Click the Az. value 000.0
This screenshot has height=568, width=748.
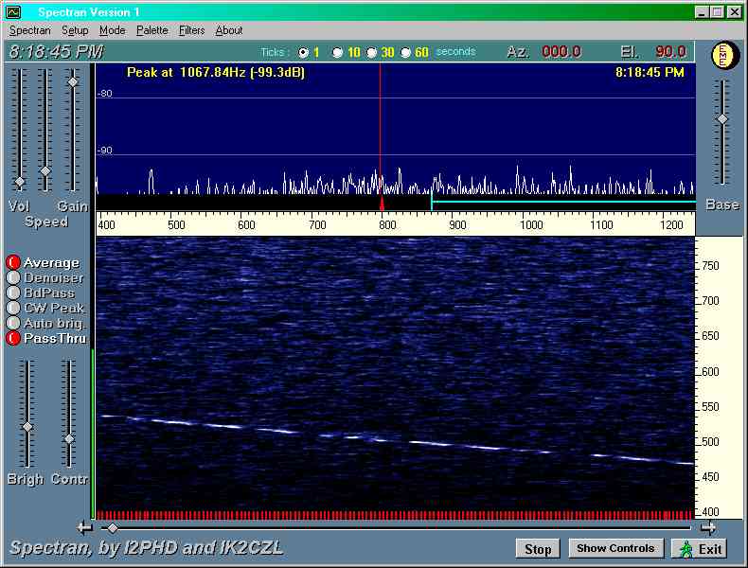tap(561, 51)
